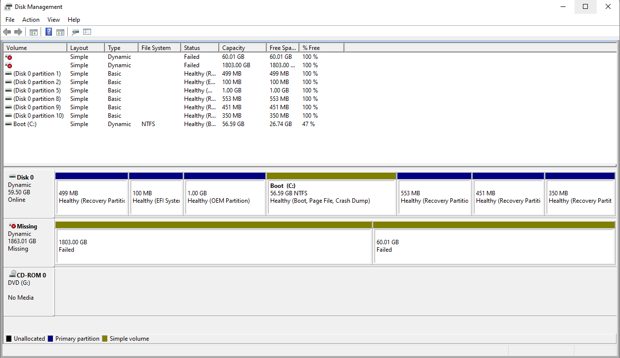Open Help via the blue question-mark icon
This screenshot has height=358, width=620.
pos(49,32)
